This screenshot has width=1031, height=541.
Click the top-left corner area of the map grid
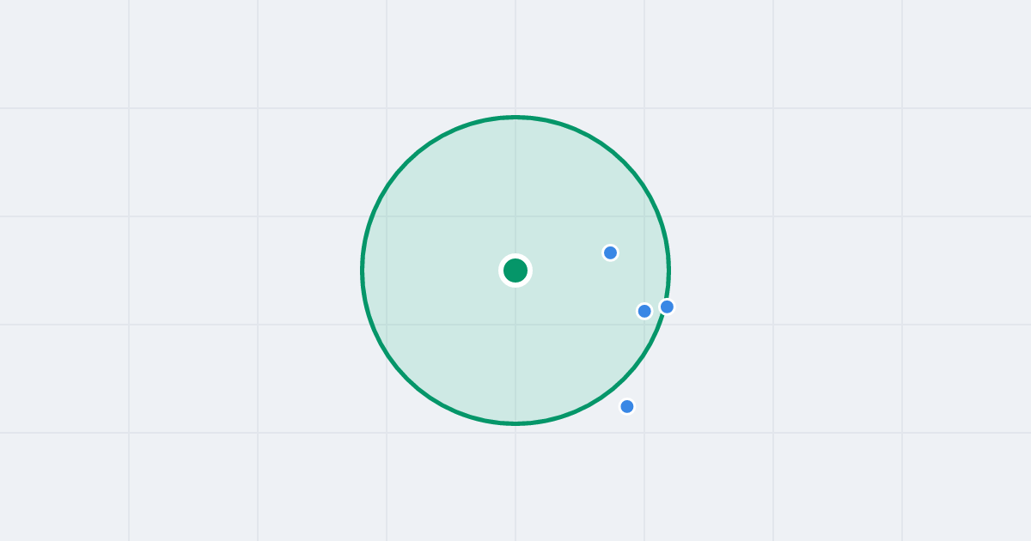tap(64, 53)
